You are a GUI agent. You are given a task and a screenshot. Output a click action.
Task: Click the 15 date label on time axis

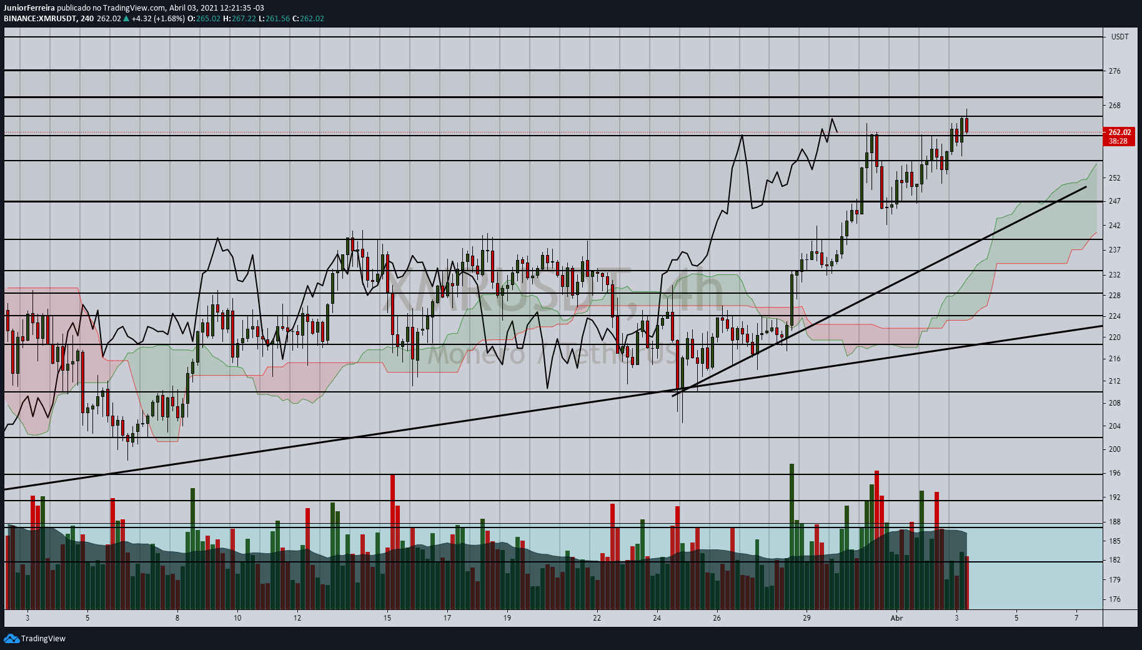tap(387, 618)
